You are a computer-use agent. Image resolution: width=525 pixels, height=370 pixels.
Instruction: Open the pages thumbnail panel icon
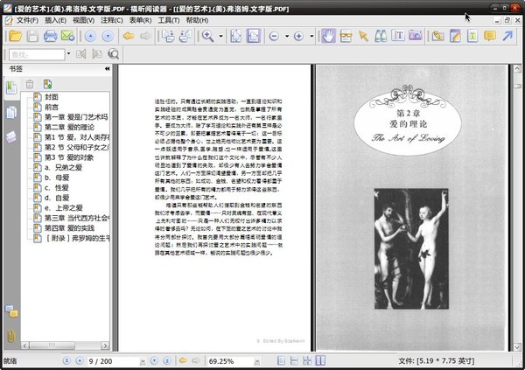pos(11,112)
